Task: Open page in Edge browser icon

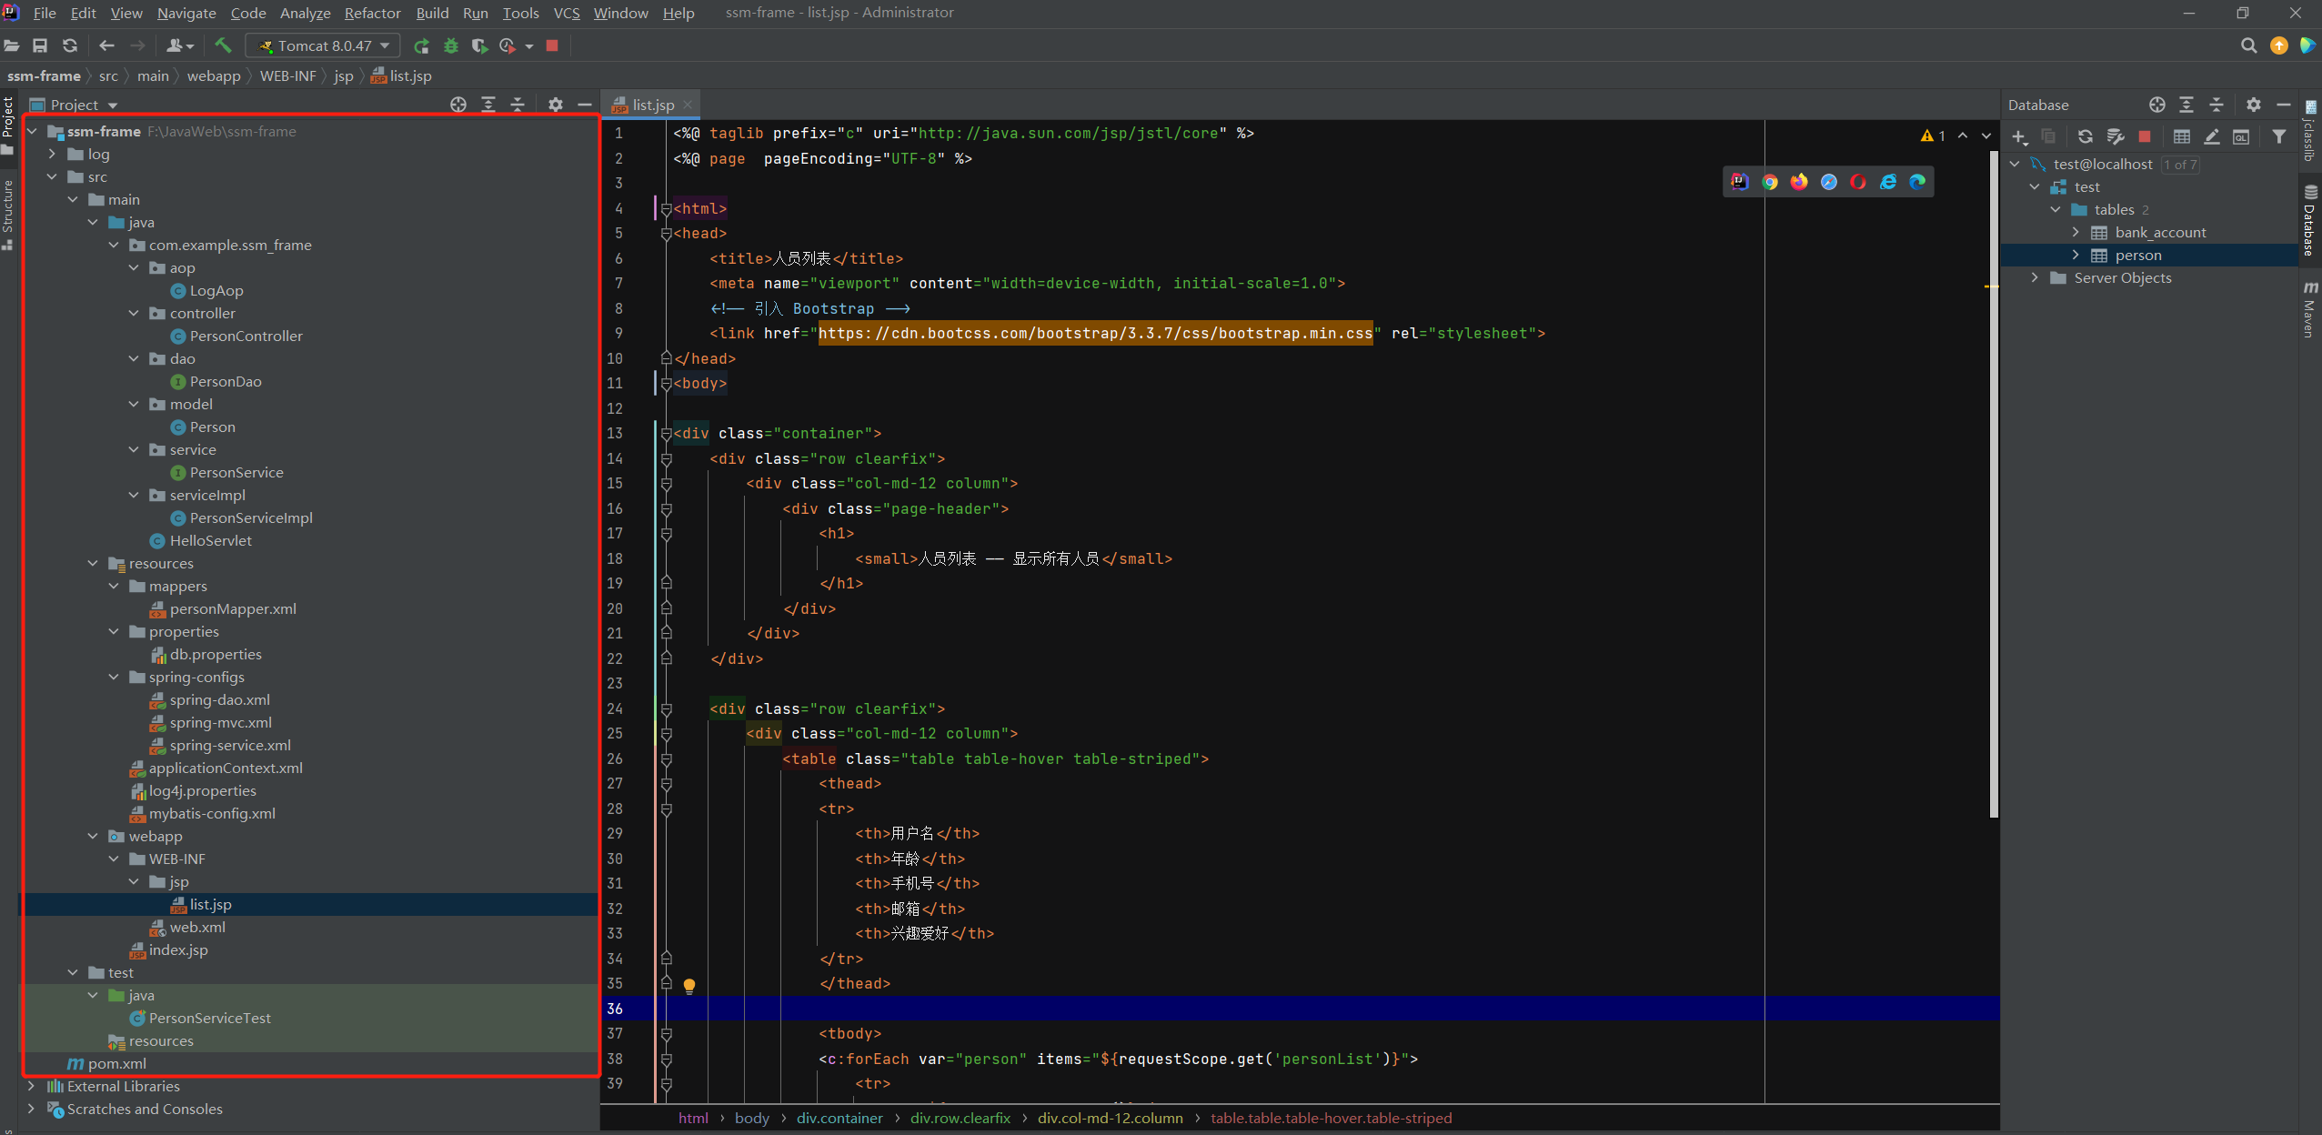Action: tap(1917, 182)
